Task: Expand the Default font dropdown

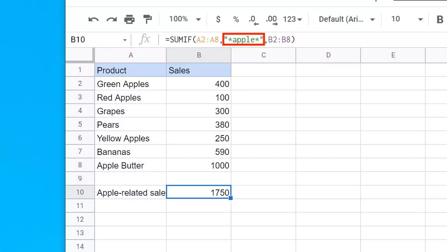Action: (x=347, y=19)
